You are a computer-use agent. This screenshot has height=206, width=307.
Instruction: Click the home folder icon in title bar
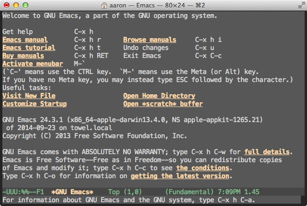click(104, 5)
